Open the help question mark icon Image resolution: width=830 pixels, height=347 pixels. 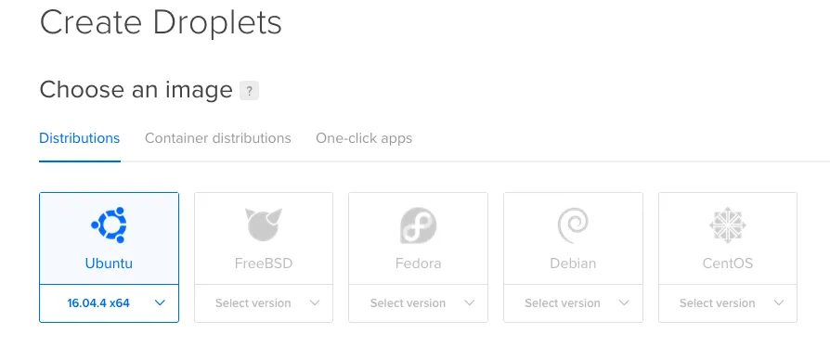tap(250, 90)
